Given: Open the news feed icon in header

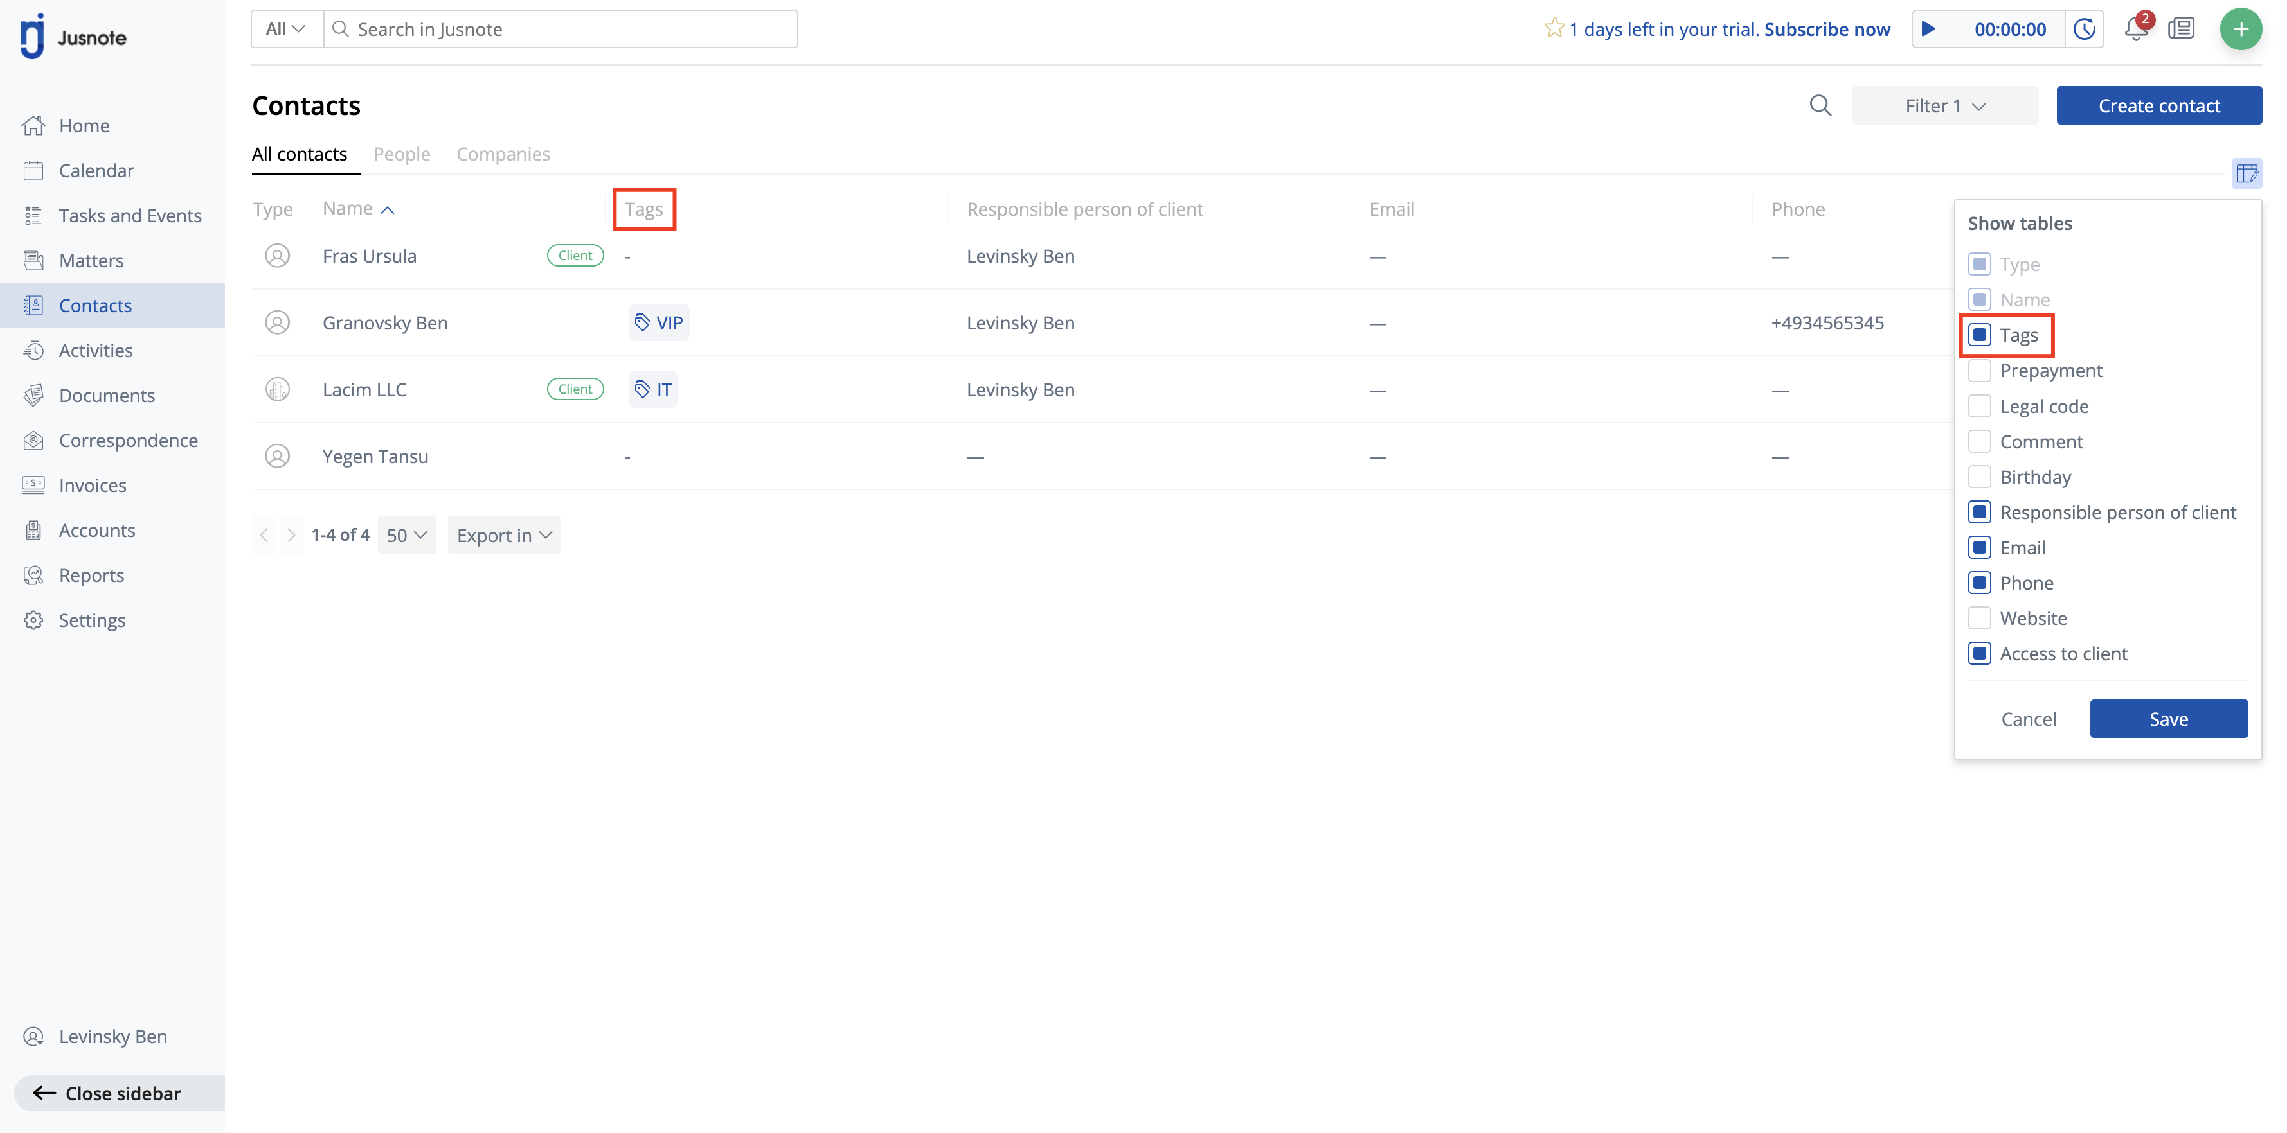Looking at the screenshot, I should pos(2182,28).
